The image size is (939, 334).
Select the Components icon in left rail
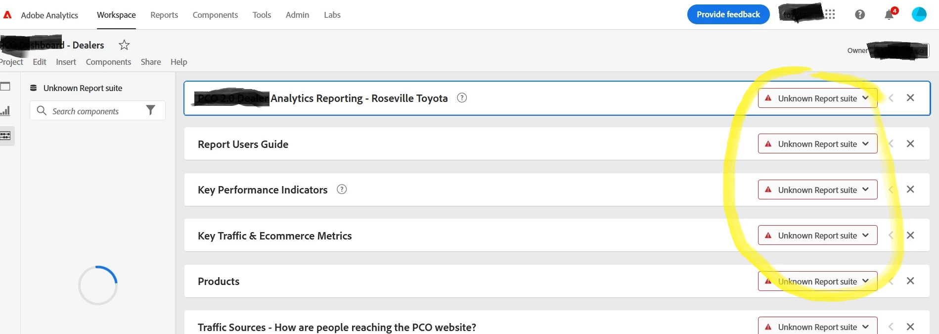6,136
